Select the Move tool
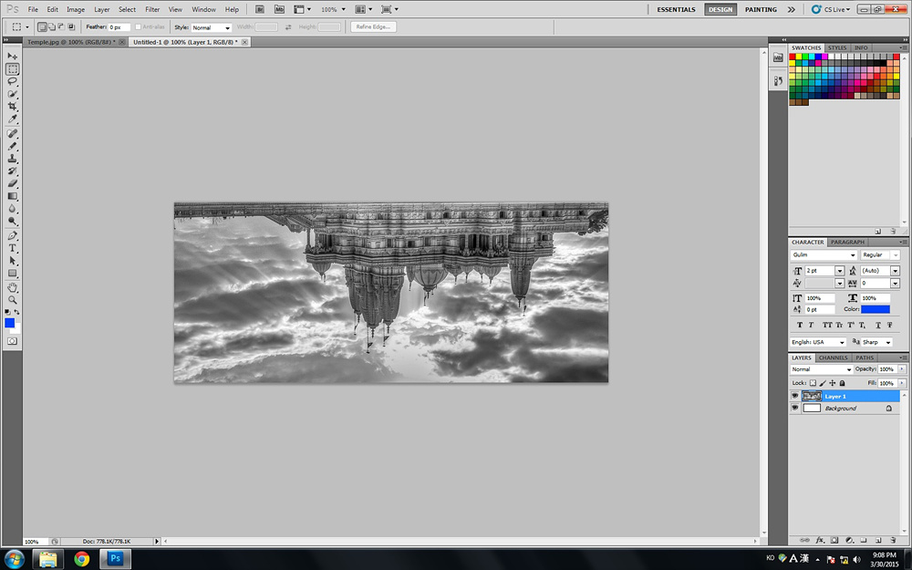This screenshot has height=570, width=912. 13,57
